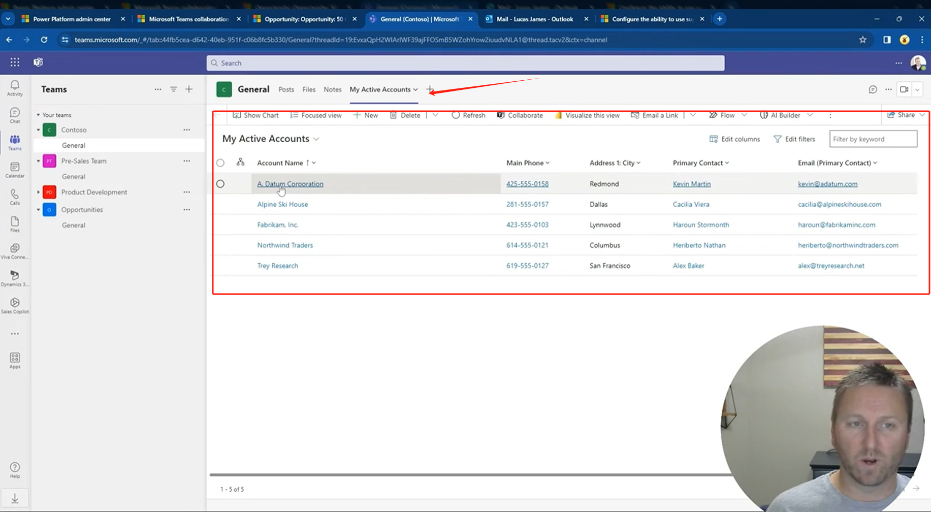Click the Refresh button
The width and height of the screenshot is (931, 512).
tap(468, 115)
